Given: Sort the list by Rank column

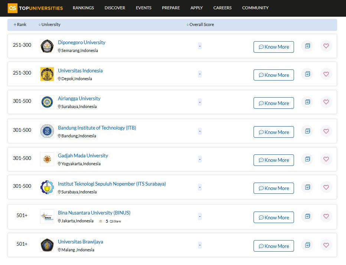Looking at the screenshot, I should click(20, 25).
